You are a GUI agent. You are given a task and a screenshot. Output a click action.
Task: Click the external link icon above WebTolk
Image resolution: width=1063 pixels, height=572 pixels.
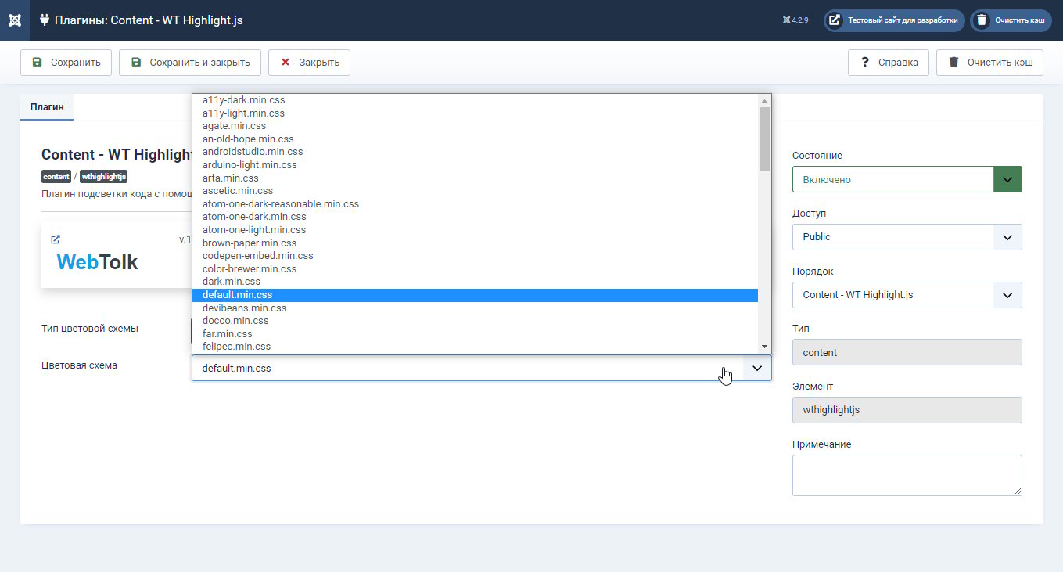[x=56, y=239]
